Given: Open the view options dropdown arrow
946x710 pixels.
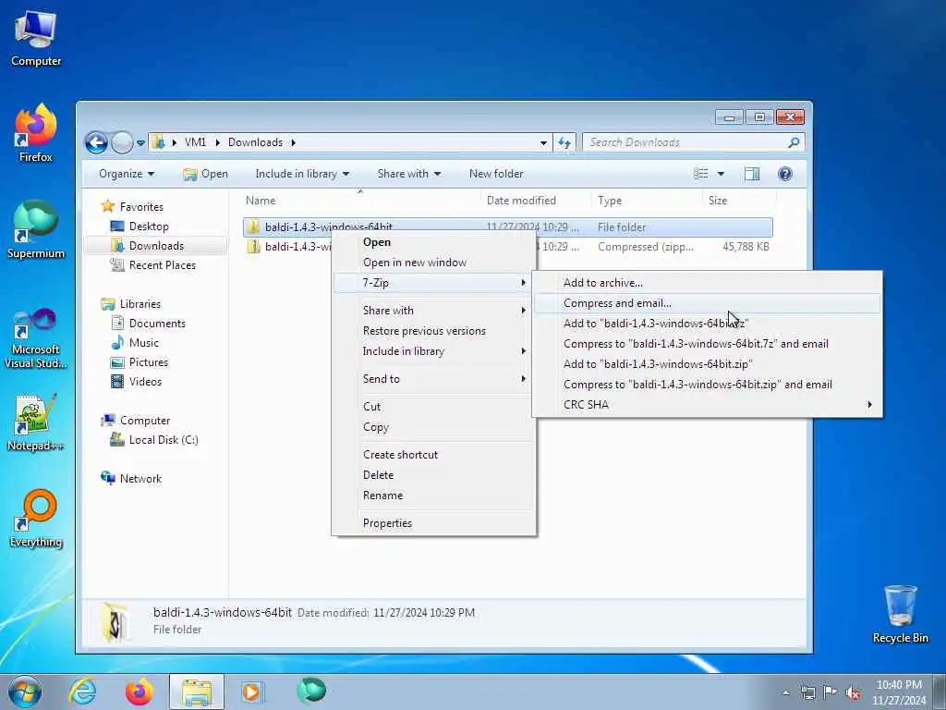Looking at the screenshot, I should tap(721, 174).
